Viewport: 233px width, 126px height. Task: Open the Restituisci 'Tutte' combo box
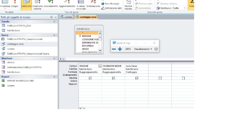179,8
